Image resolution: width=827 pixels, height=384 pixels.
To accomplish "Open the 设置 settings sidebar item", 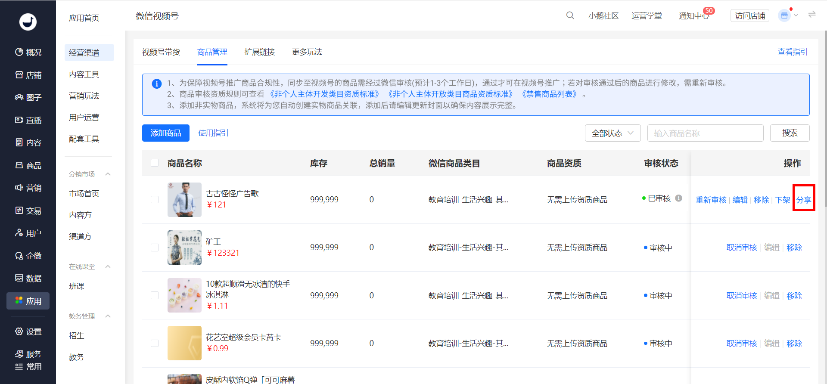I will point(28,332).
